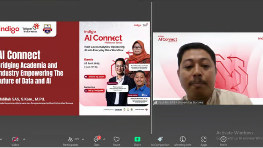Viewport: 263px width, 148px height.
Task: Click the 'Online by Zoom' badge on poster
Action: coord(95,77)
